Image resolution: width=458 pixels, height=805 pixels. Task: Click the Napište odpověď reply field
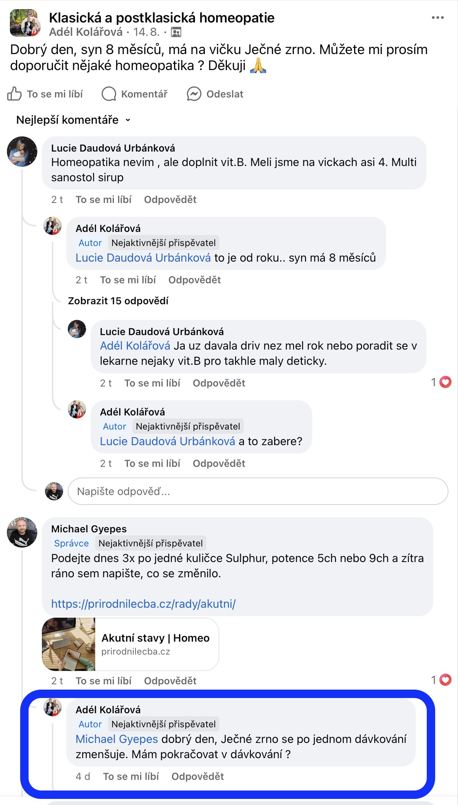click(x=257, y=491)
